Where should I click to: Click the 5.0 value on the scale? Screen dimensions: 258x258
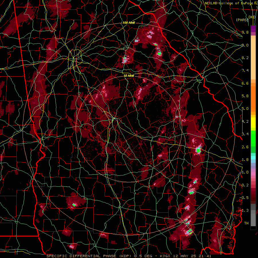pyautogui.click(x=245, y=109)
